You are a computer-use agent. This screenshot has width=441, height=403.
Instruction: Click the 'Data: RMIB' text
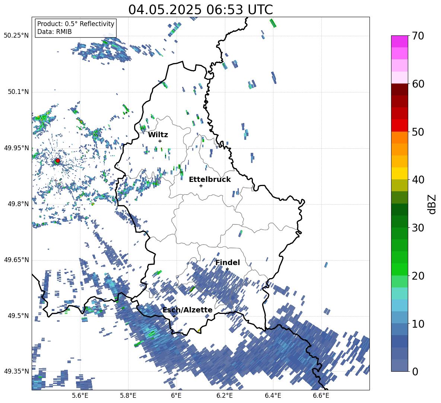(54, 32)
